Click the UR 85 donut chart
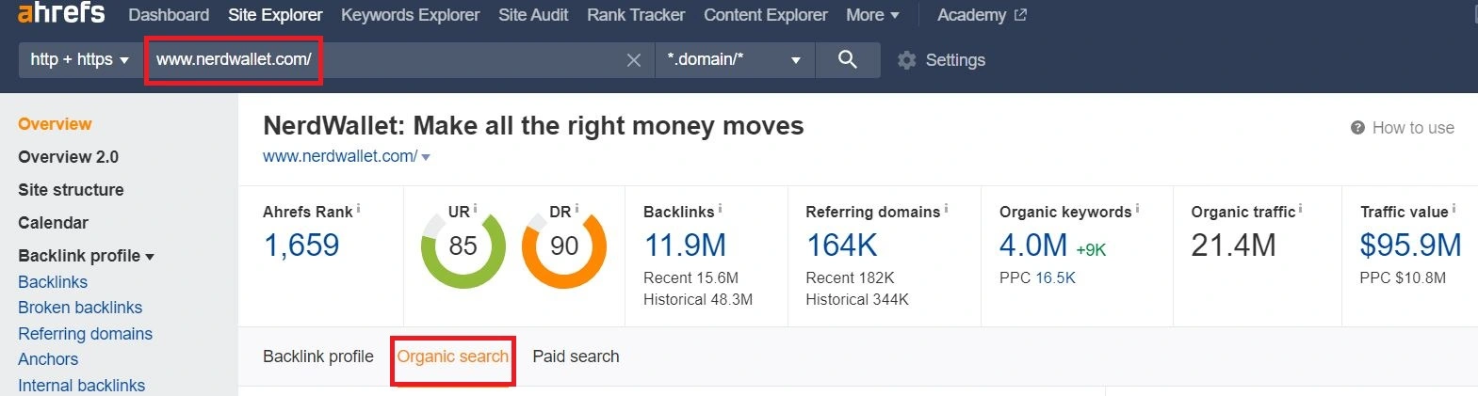This screenshot has height=396, width=1478. coord(463,246)
